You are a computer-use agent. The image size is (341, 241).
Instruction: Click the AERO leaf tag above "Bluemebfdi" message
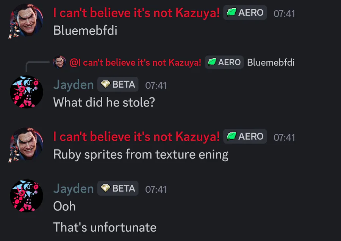tap(245, 13)
